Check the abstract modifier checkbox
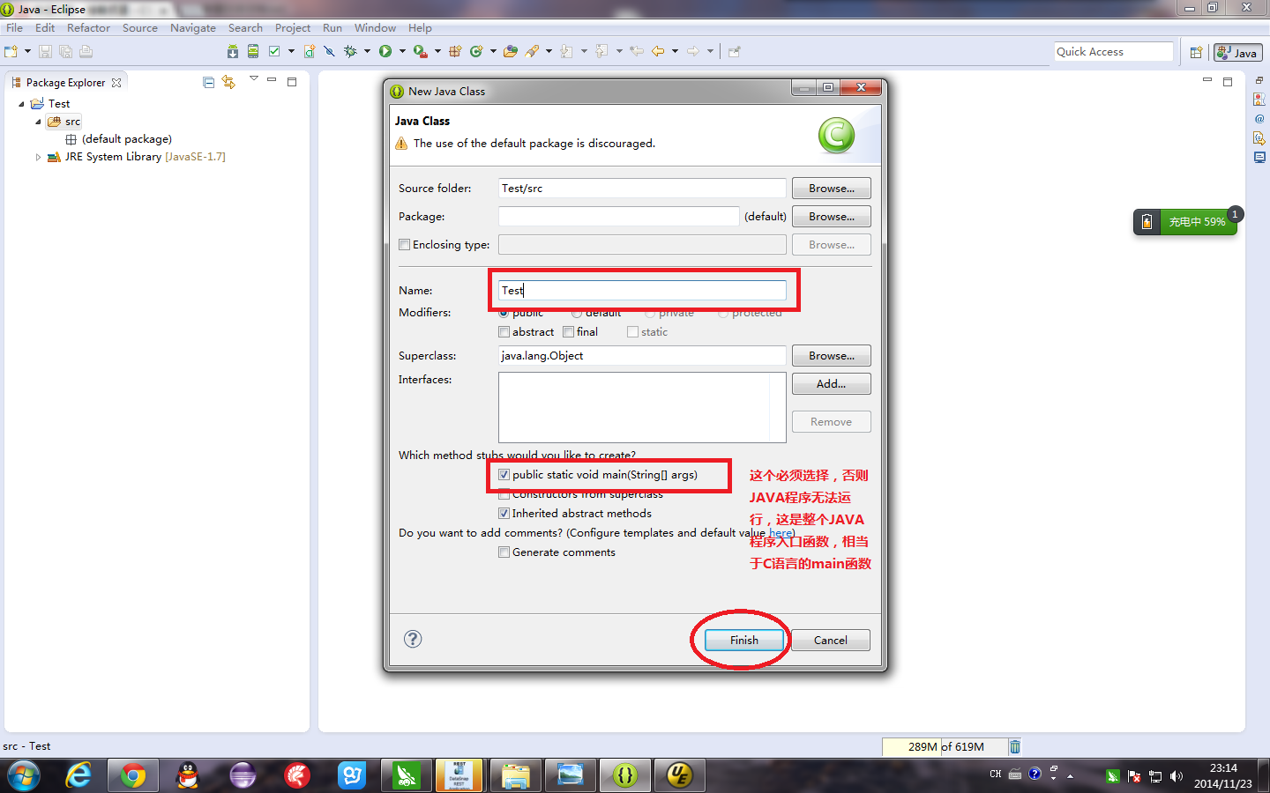Screen dimensions: 1270x793 click(x=504, y=332)
